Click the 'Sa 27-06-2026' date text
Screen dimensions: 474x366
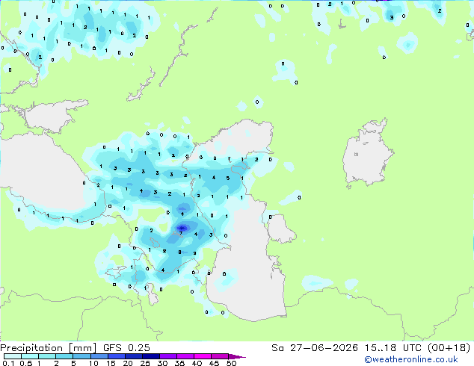(x=315, y=348)
